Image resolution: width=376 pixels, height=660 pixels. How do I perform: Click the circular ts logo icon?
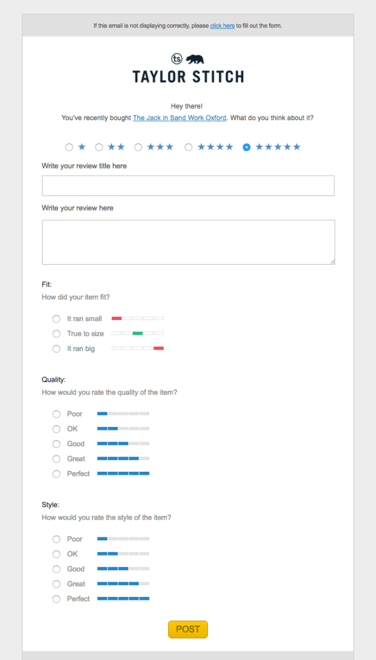[x=176, y=58]
